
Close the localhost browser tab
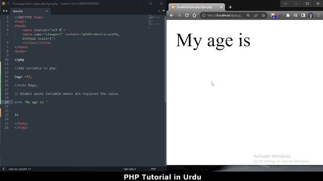[221, 7]
